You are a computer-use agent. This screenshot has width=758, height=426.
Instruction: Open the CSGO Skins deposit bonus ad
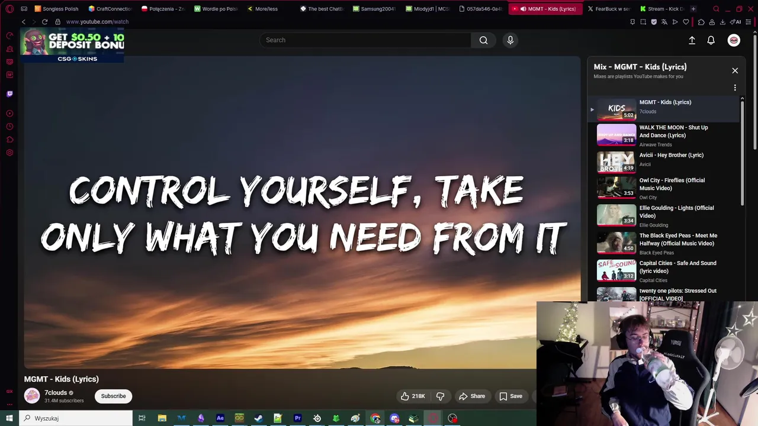point(72,45)
